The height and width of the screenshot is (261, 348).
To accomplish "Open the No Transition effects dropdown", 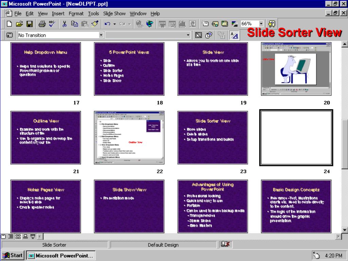I will 101,35.
